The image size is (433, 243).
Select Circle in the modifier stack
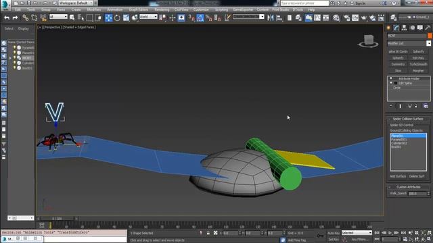click(x=397, y=88)
